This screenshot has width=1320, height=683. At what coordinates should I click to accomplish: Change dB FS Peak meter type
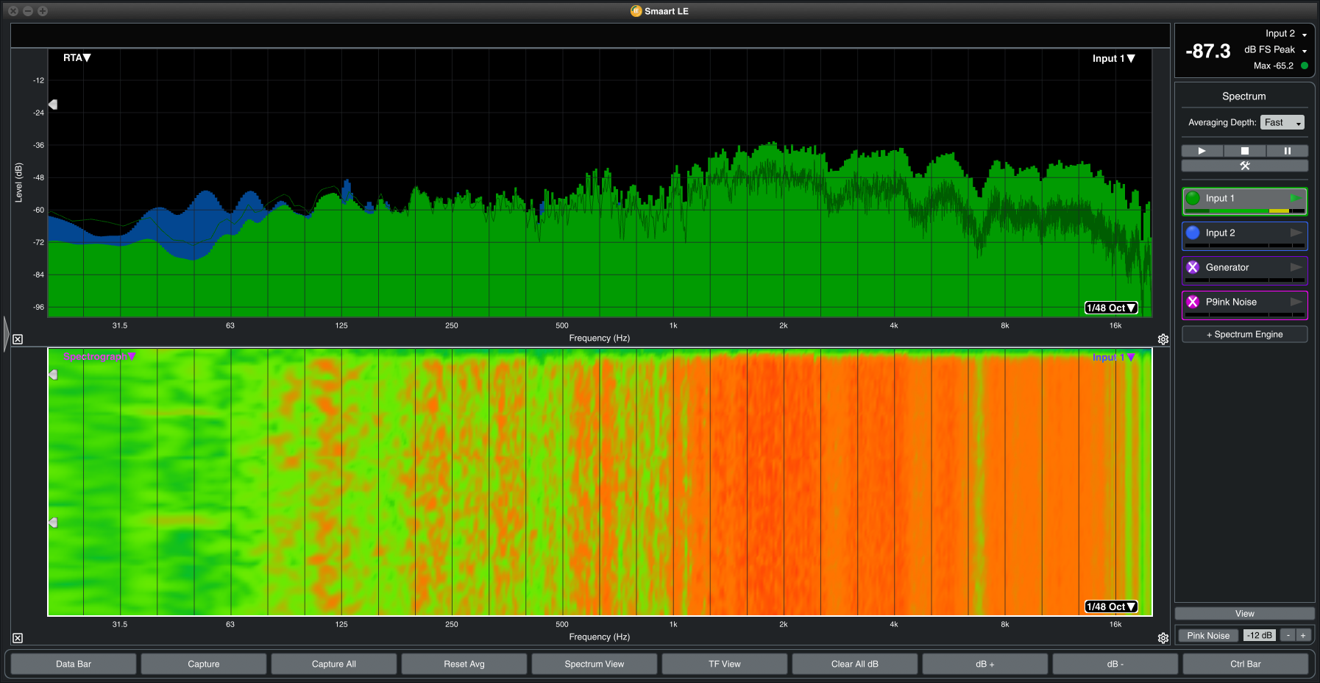(x=1275, y=49)
